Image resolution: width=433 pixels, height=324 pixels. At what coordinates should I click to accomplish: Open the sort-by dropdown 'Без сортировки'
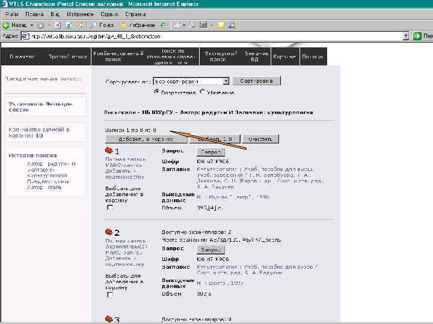191,81
